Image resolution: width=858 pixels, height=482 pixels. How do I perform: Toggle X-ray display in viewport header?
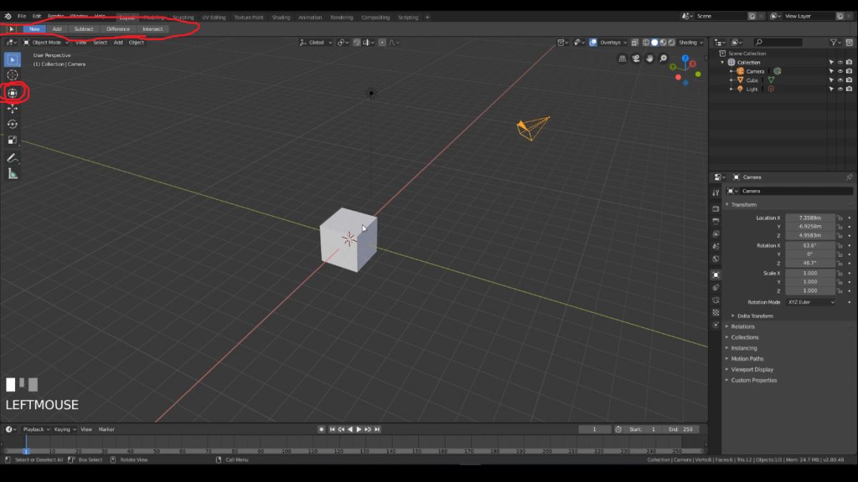635,42
